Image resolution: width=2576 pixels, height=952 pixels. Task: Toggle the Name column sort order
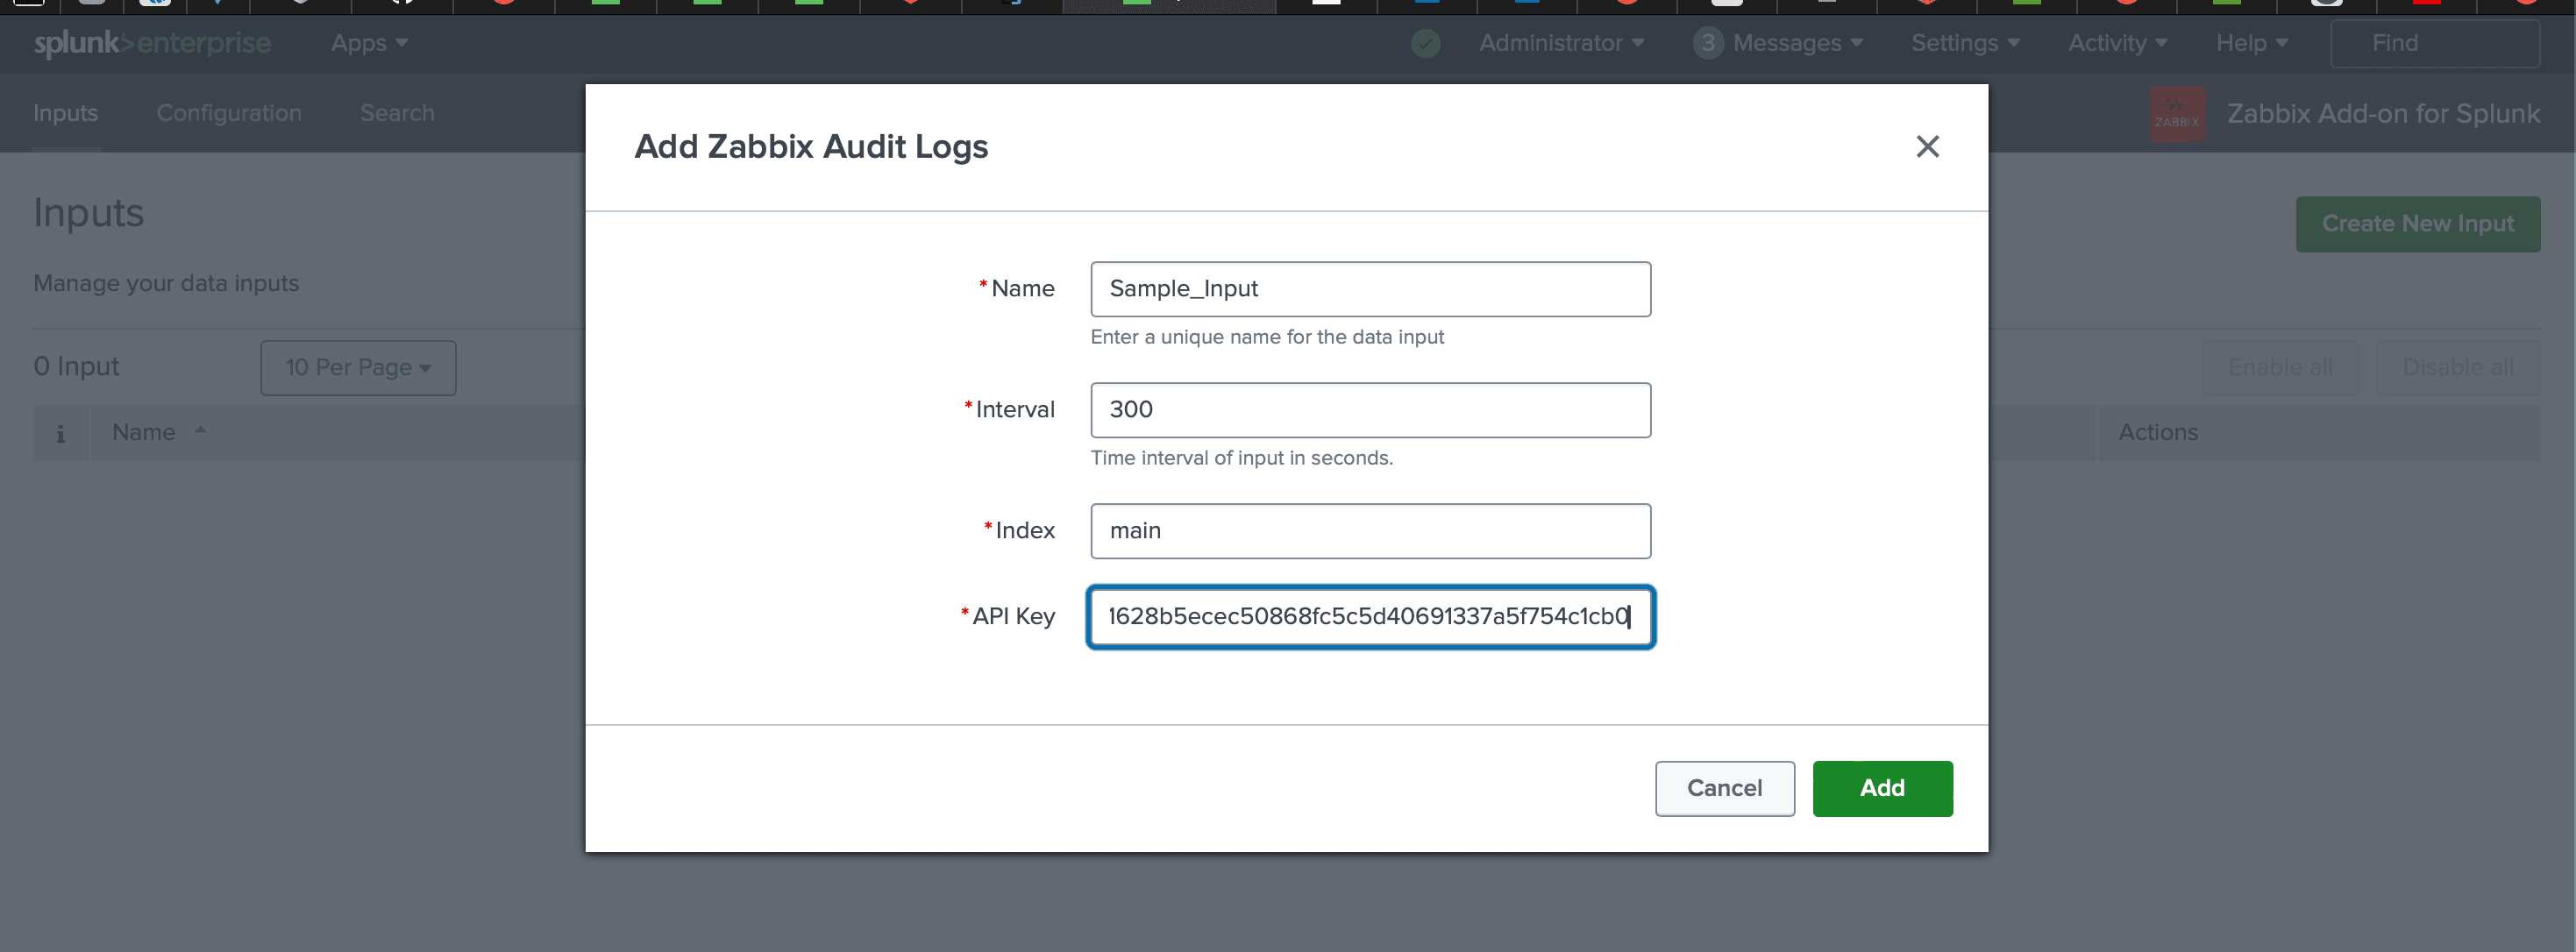coord(159,432)
